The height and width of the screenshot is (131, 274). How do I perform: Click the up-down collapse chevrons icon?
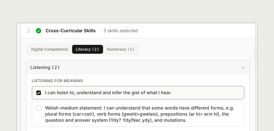coord(28,31)
